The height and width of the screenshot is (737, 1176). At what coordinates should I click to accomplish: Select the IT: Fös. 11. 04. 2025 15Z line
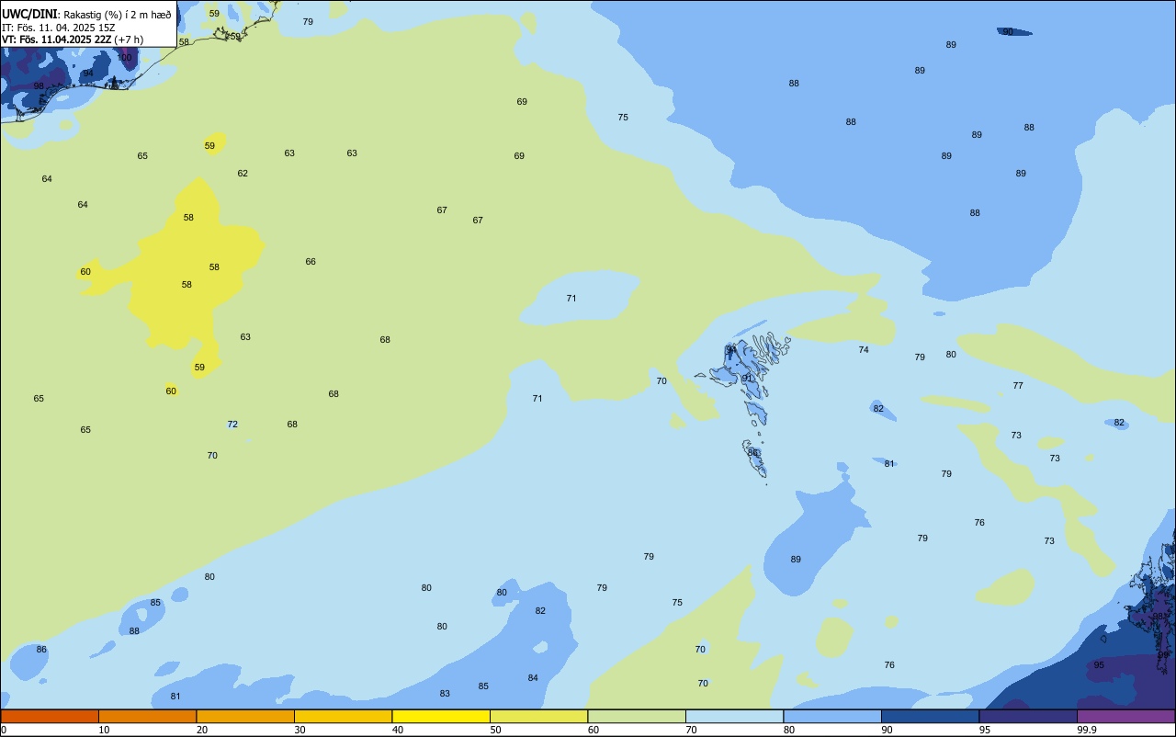pyautogui.click(x=58, y=28)
